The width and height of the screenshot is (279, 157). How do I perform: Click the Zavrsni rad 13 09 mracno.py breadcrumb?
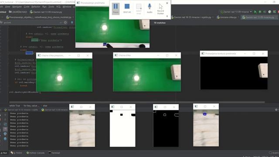click(46, 12)
